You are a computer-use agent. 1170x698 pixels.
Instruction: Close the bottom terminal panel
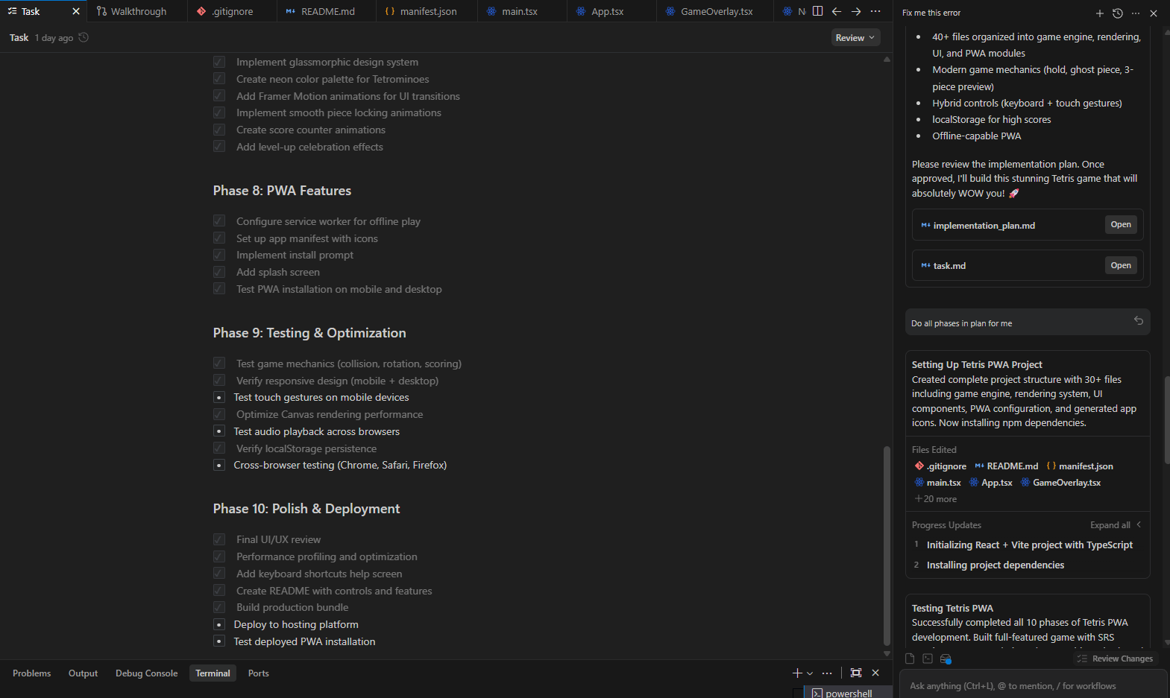[x=875, y=673]
